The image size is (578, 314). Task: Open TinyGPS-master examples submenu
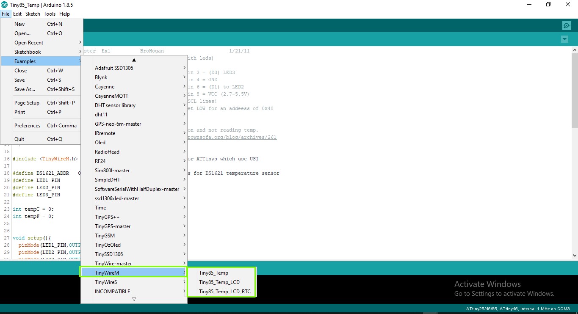tap(134, 226)
